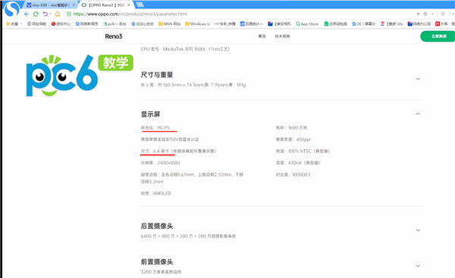Click the 6400 万 rear camera summary text
455x278 pixels.
pyautogui.click(x=188, y=236)
